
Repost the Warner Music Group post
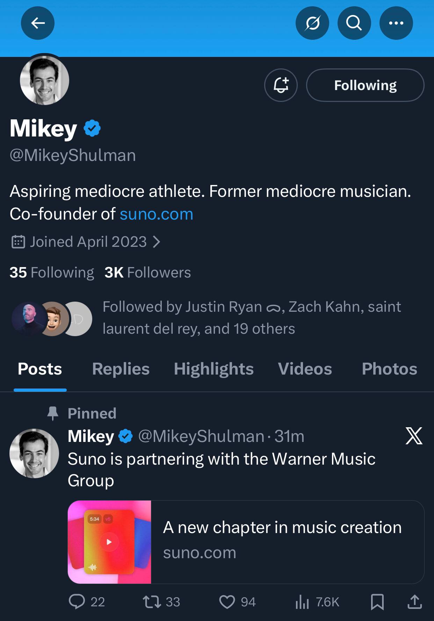(152, 601)
